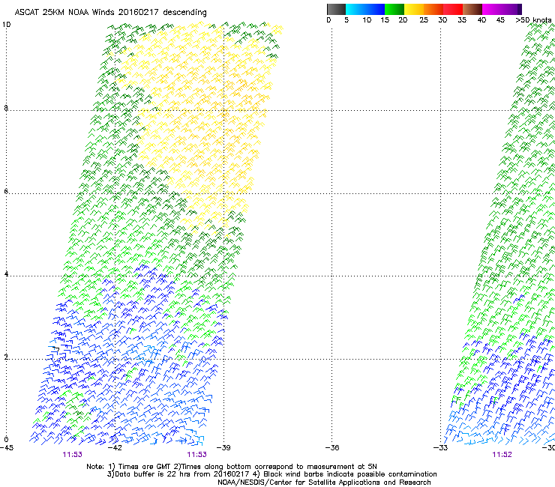This screenshot has width=555, height=487.
Task: Click the red 30-35 knots color band
Action: coord(453,9)
